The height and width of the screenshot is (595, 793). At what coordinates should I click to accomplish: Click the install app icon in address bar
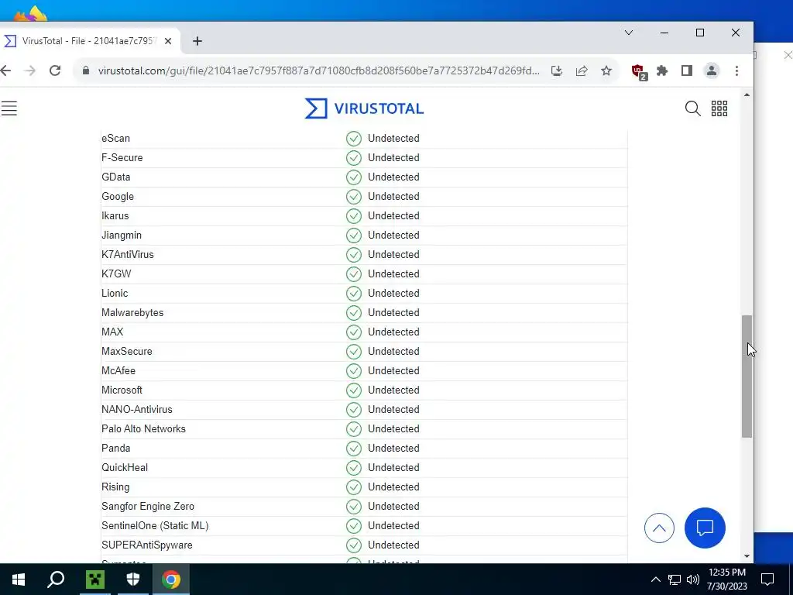556,71
